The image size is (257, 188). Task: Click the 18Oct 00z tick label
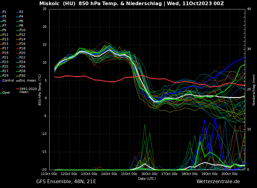(189, 174)
